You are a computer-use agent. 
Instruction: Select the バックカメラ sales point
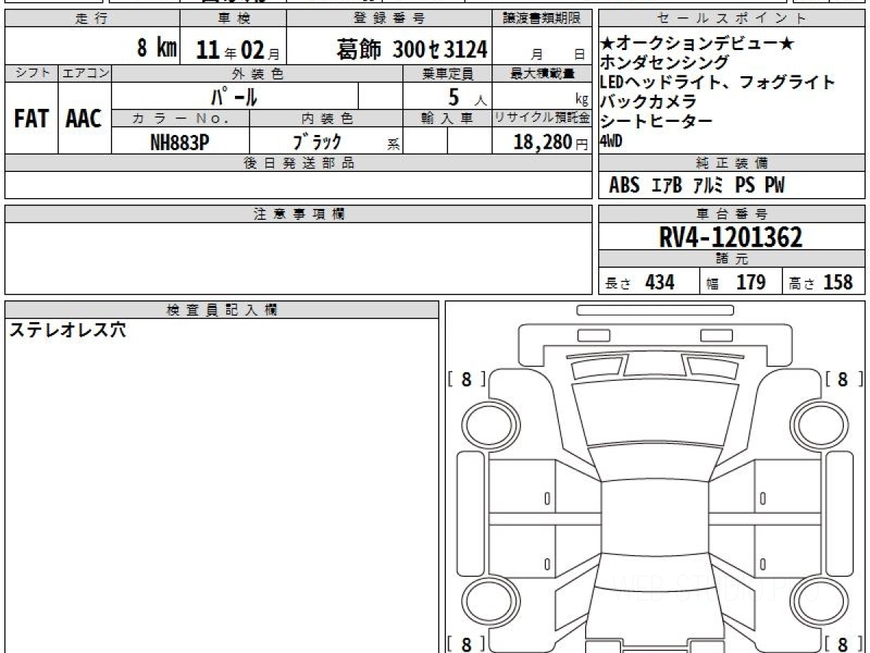648,102
